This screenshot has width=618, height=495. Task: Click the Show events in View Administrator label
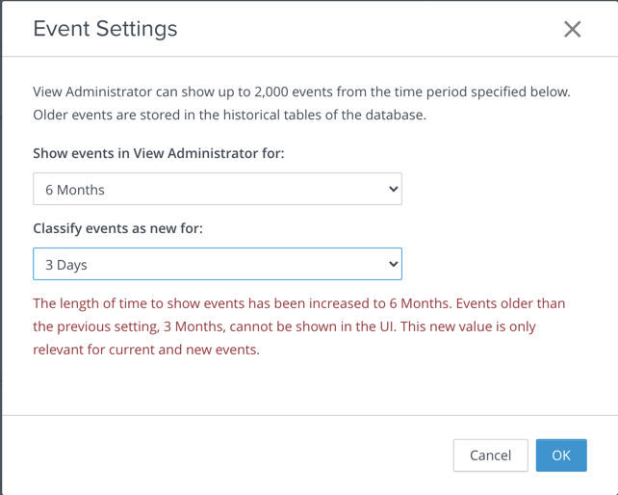pos(158,153)
